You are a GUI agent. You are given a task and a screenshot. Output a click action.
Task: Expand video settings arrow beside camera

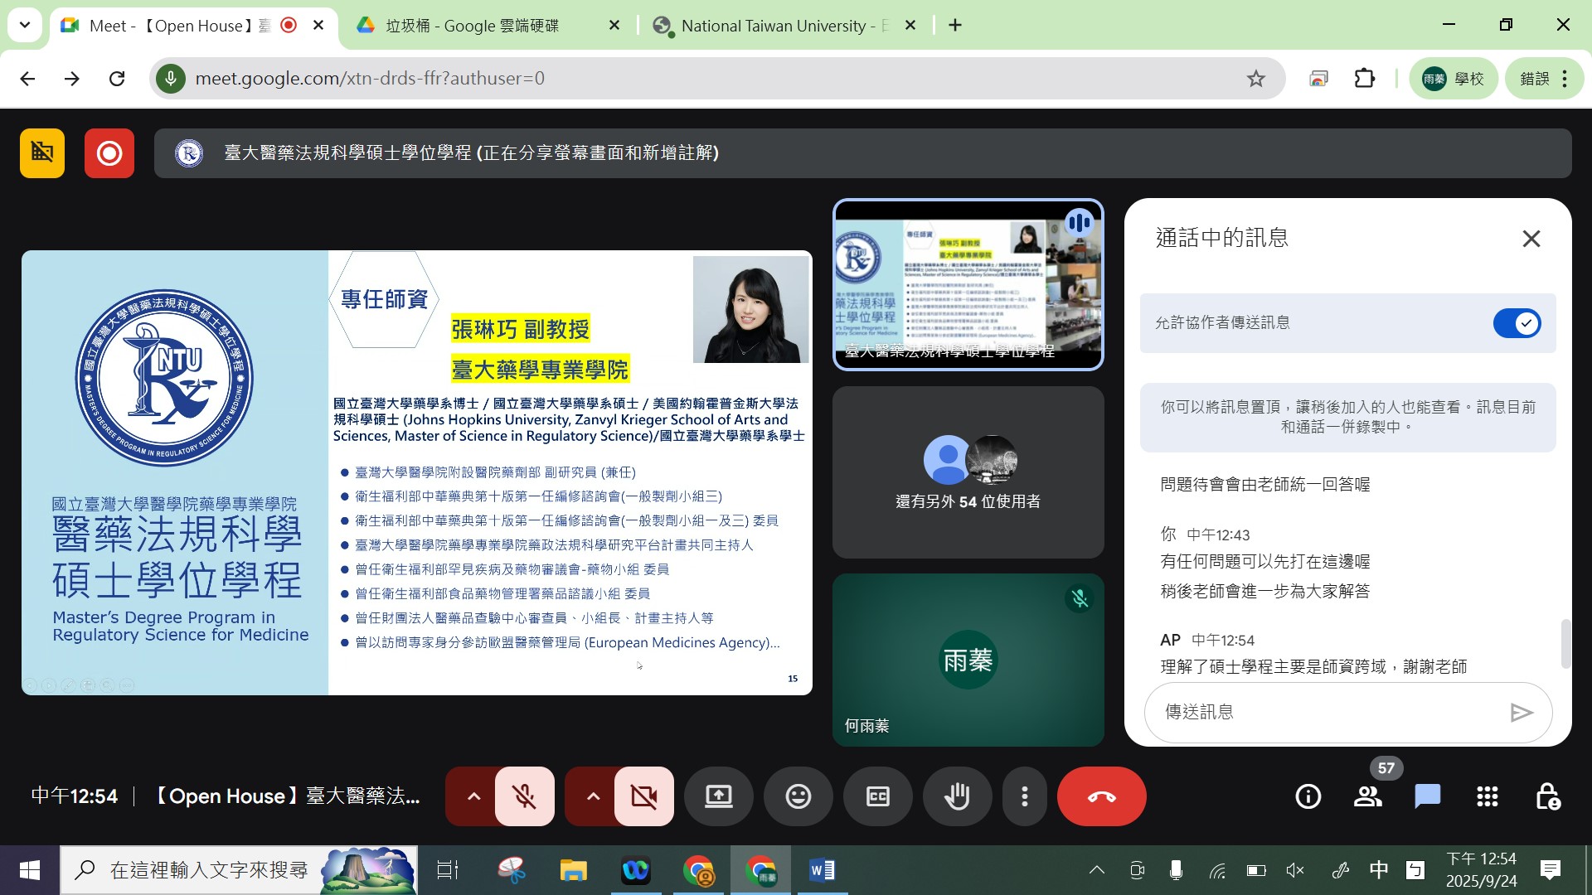coord(593,796)
